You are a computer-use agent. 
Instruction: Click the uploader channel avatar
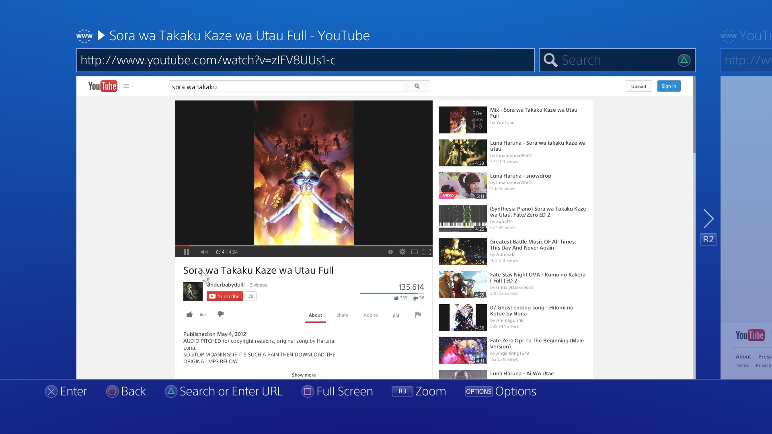(x=193, y=291)
